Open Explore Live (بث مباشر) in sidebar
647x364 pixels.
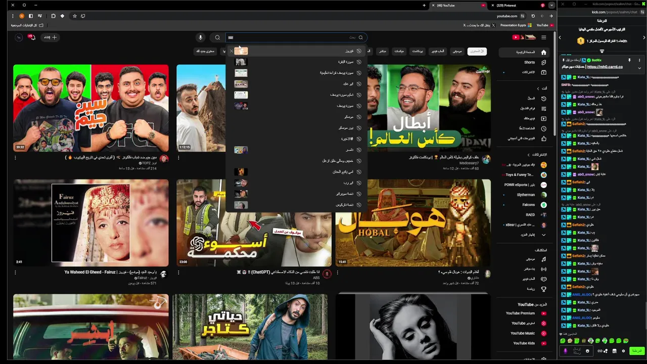(525, 269)
